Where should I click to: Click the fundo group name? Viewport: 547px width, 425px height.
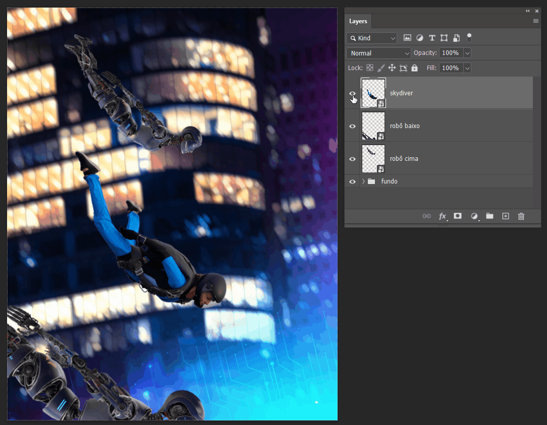coord(390,181)
